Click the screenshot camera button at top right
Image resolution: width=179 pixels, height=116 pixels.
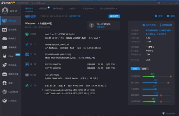[171, 16]
